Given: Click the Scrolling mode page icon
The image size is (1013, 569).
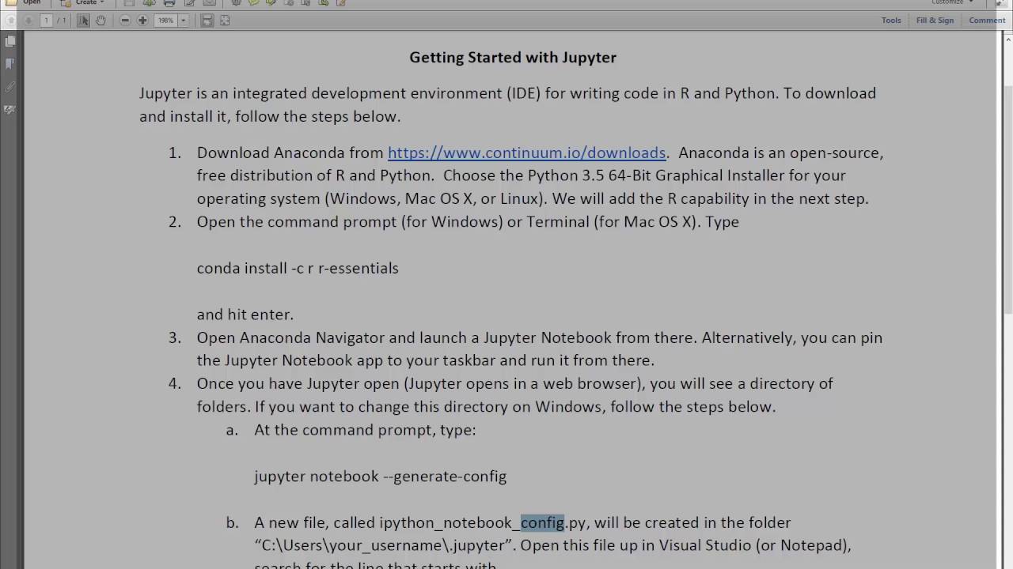Looking at the screenshot, I should tap(207, 21).
